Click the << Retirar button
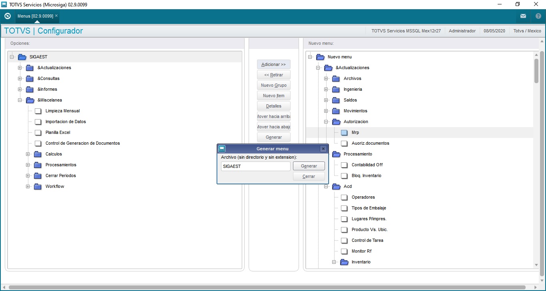 (x=274, y=75)
